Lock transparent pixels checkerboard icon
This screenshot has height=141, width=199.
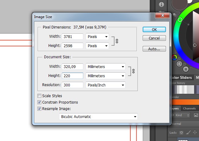pos(181,132)
